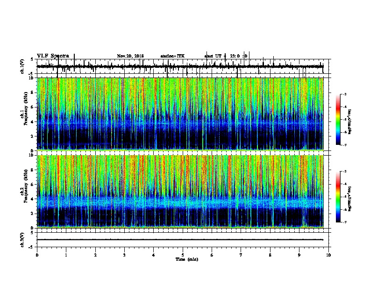Screen dimensions: 370x286
Task: Click the ch.2 spectrogram color bar
Action: click(338, 197)
